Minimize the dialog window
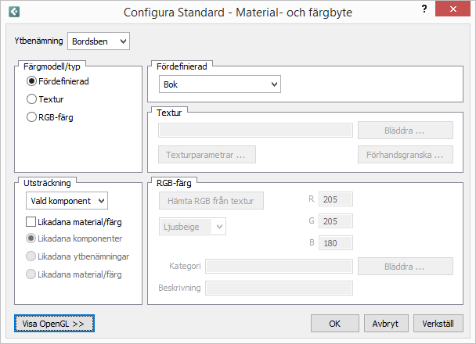Image resolution: width=476 pixels, height=344 pixels. tap(424, 10)
